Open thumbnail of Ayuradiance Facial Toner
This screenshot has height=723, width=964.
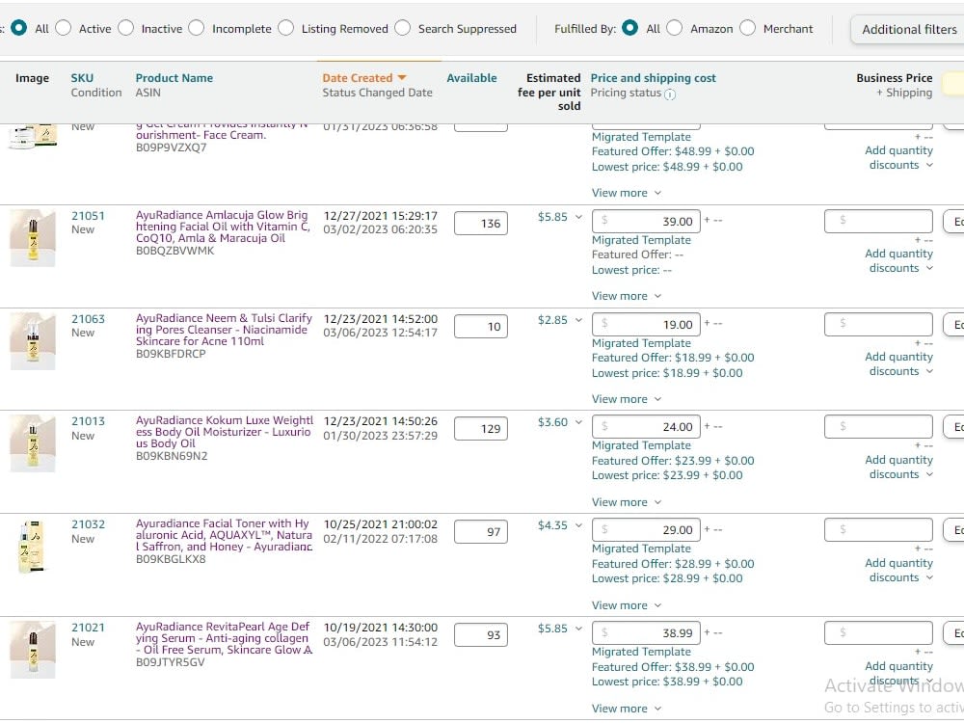click(33, 547)
